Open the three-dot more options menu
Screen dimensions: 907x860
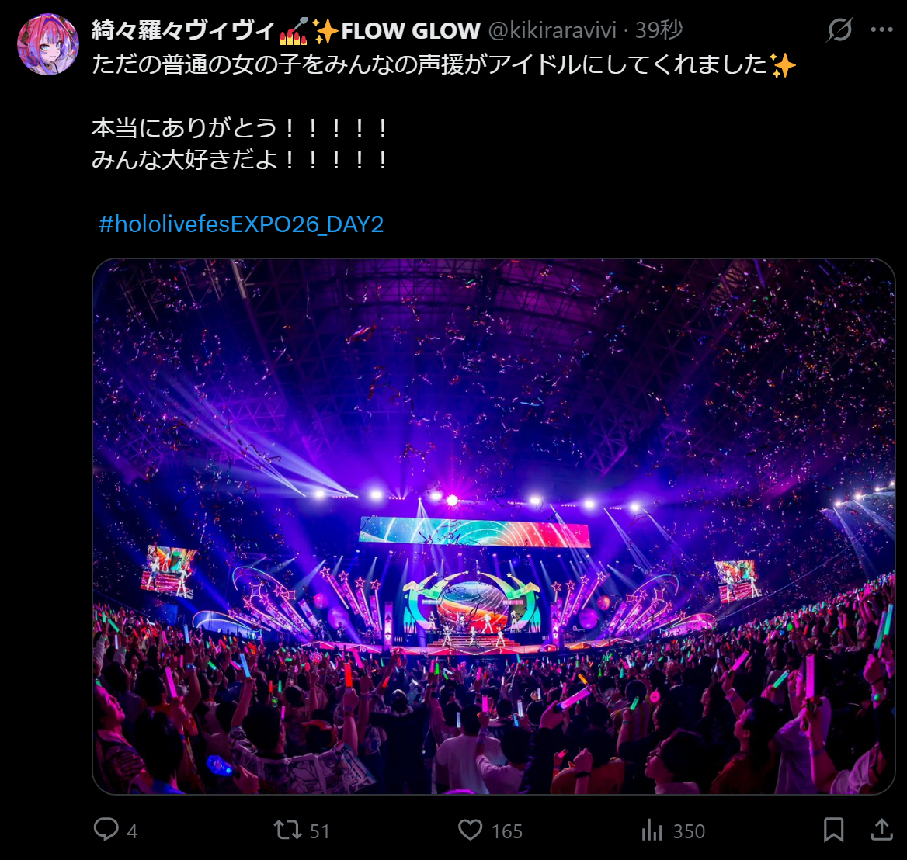881,30
